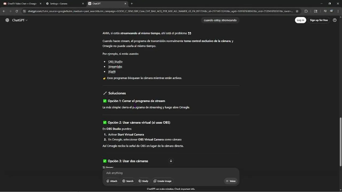This screenshot has width=342, height=192.
Task: Click 'OBS Virtual Camera' list item text
Action: coord(151,140)
